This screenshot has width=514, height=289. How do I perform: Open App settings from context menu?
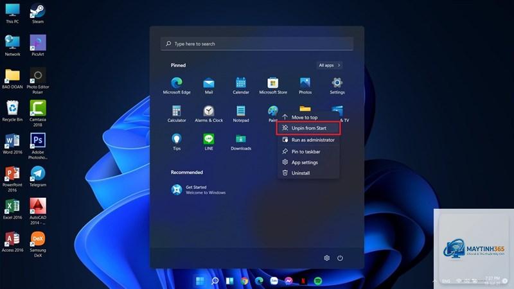pyautogui.click(x=308, y=162)
